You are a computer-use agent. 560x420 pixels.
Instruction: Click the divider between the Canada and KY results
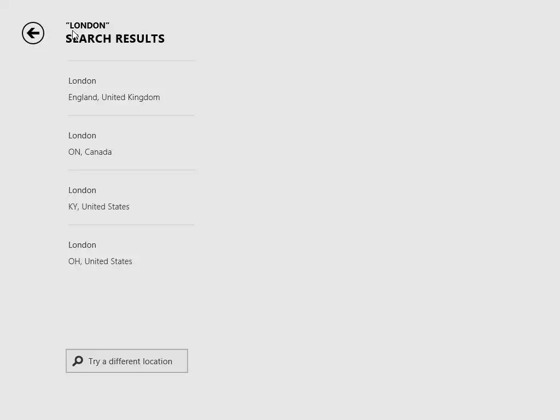pyautogui.click(x=131, y=170)
